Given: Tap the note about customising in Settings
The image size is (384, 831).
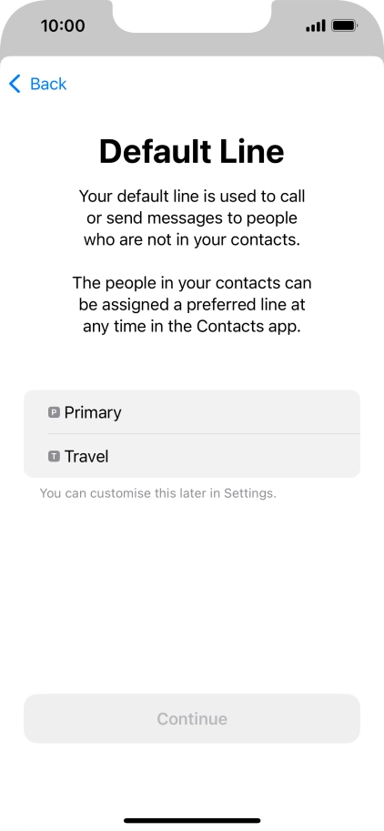Looking at the screenshot, I should tap(157, 493).
